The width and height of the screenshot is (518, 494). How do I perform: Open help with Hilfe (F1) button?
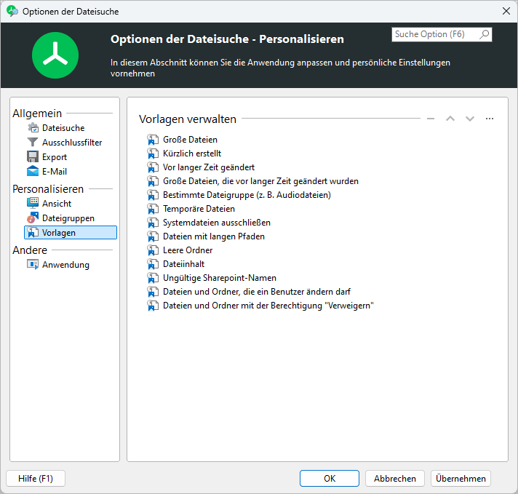point(36,479)
